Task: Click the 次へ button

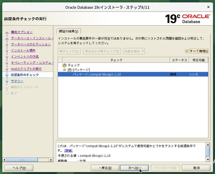Action: [134, 168]
